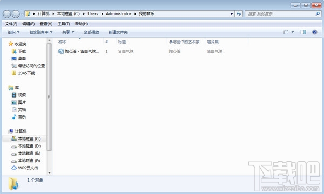Click Administrator in the address breadcrumb

[119, 14]
